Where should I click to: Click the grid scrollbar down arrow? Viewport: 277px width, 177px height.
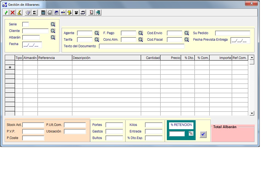(252, 113)
